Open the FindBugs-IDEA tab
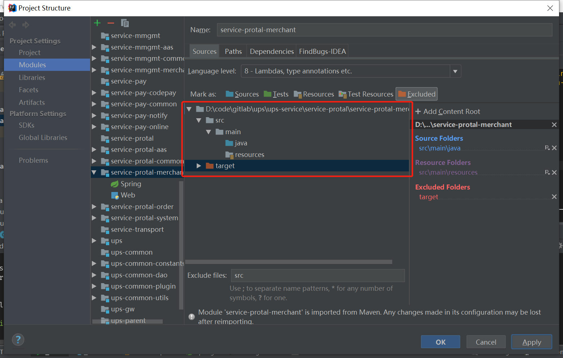Screen dimensions: 563x358 323,51
